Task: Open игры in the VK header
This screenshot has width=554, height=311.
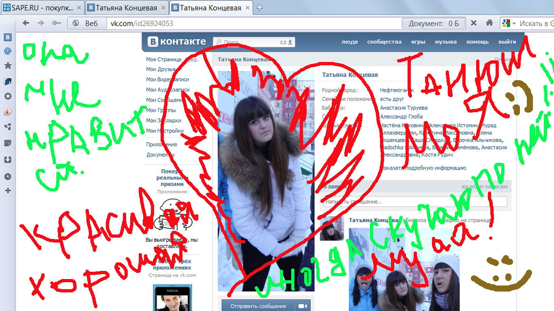Action: click(418, 42)
